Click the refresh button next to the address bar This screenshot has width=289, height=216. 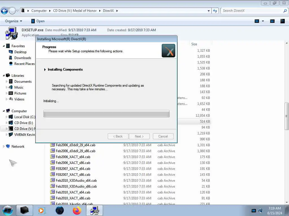click(x=215, y=11)
